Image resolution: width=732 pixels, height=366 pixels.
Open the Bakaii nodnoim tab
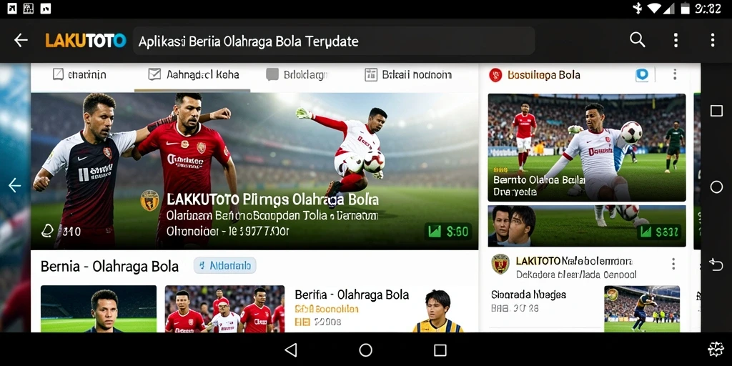408,74
